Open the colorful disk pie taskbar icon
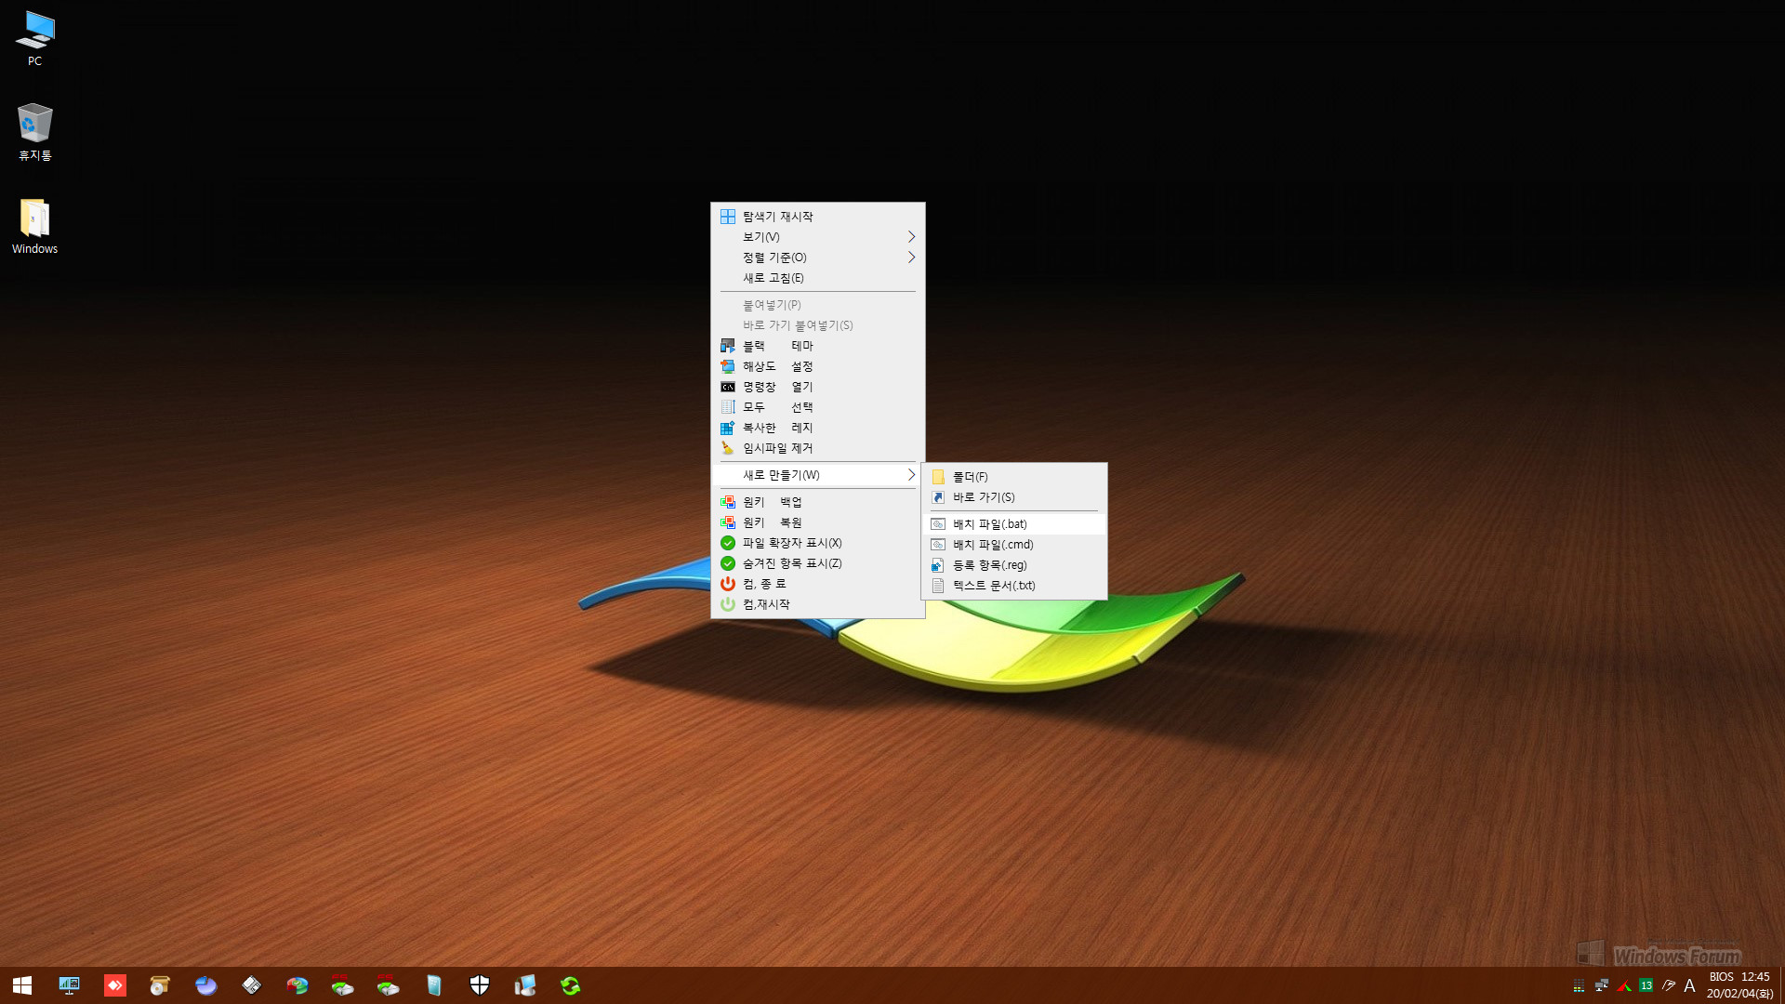The width and height of the screenshot is (1785, 1004). (297, 985)
